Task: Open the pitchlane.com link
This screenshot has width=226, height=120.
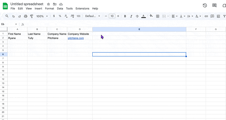Action: (x=76, y=38)
